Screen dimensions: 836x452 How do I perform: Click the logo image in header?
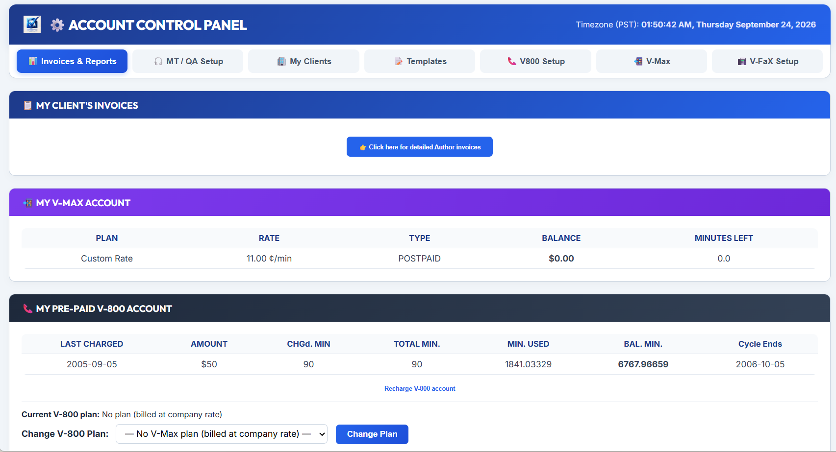coord(32,24)
